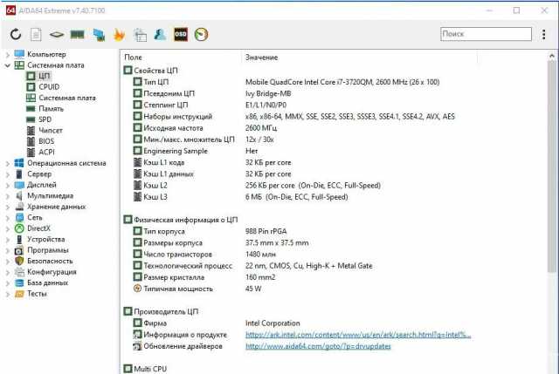Select the Наборы инструкций row
The width and height of the screenshot is (559, 374).
(294, 116)
